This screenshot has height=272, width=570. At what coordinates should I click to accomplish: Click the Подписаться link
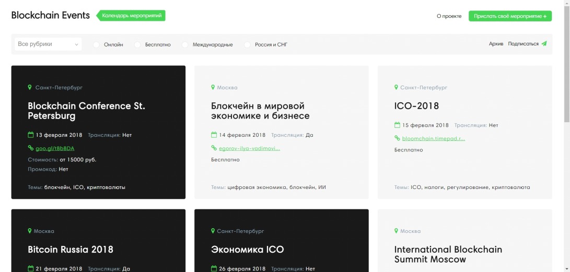click(x=523, y=44)
